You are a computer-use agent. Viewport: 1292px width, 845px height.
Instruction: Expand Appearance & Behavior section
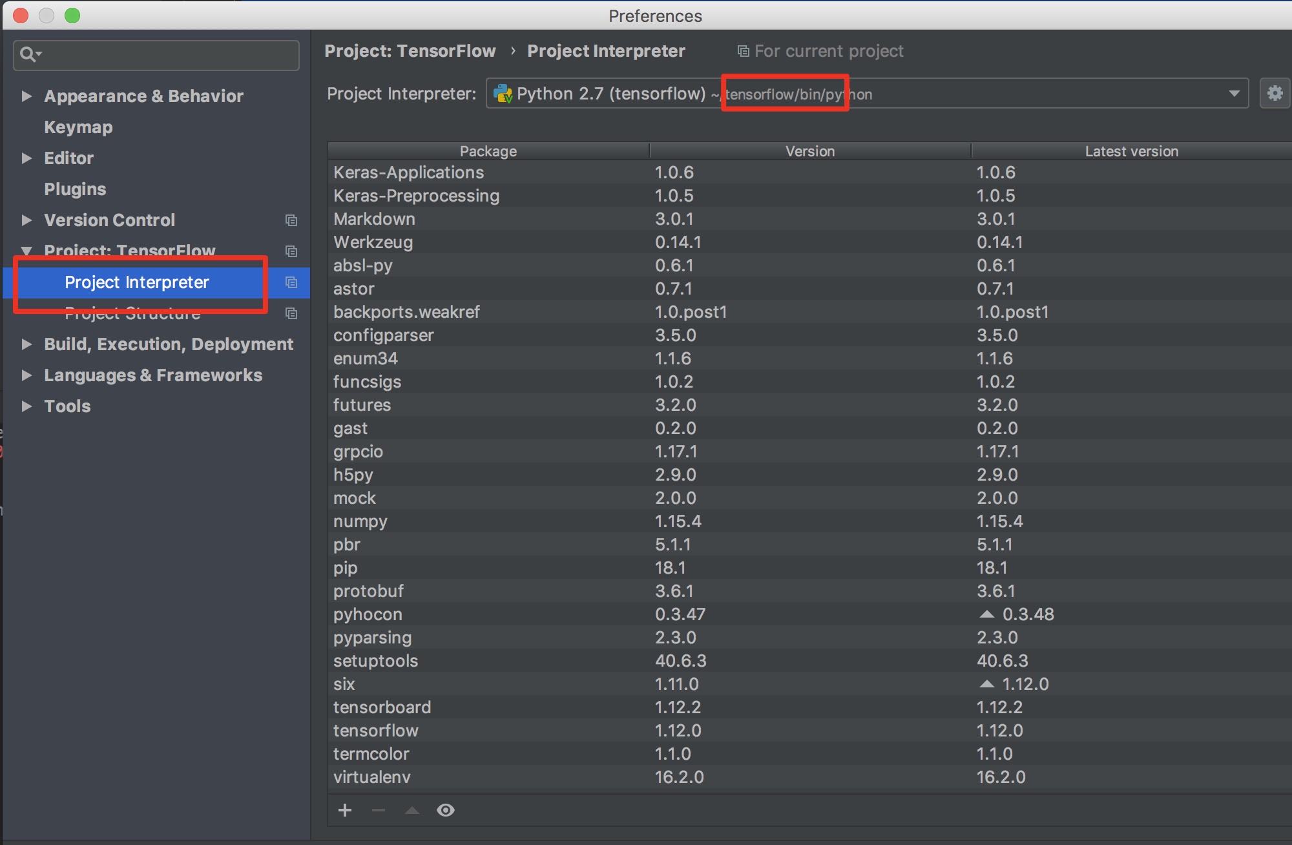point(26,96)
